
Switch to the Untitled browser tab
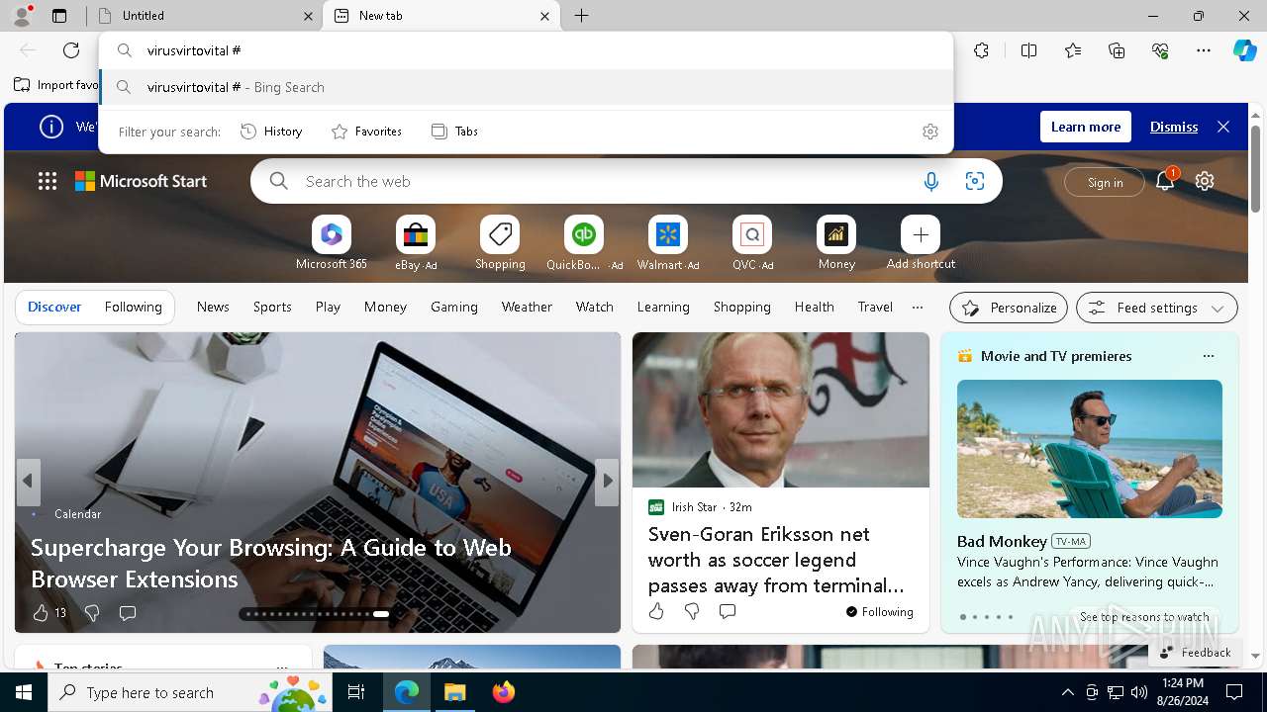pyautogui.click(x=205, y=16)
